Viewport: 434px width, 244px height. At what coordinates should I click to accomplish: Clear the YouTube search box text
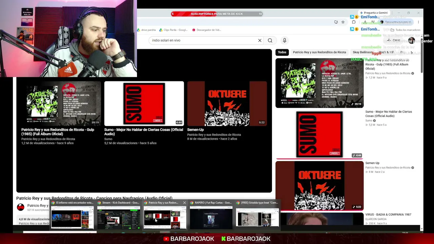[x=260, y=40]
